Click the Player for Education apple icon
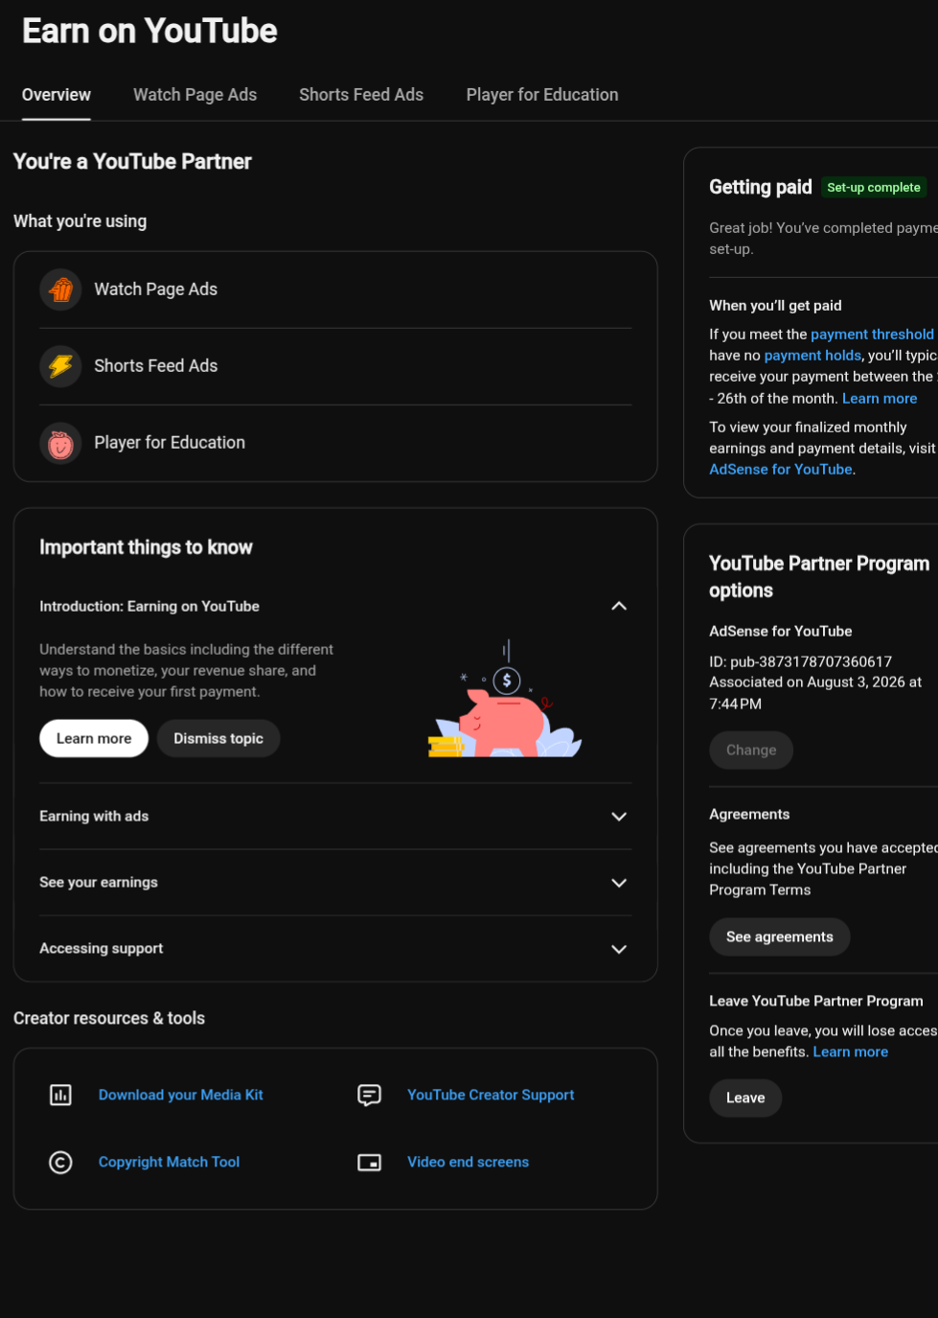The height and width of the screenshot is (1318, 938). [x=60, y=443]
